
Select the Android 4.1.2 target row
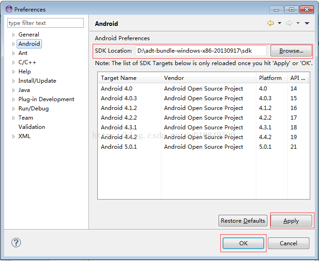(x=203, y=108)
